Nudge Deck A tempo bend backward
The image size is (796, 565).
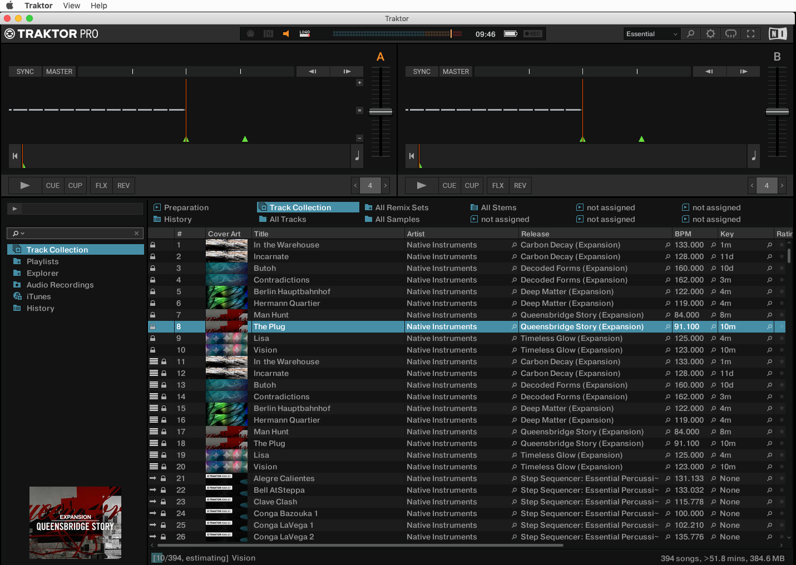[313, 72]
